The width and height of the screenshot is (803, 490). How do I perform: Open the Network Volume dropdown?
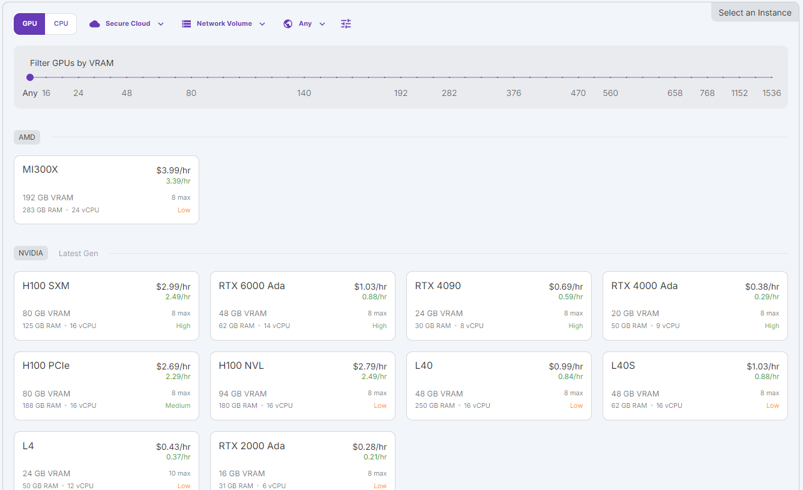[262, 23]
